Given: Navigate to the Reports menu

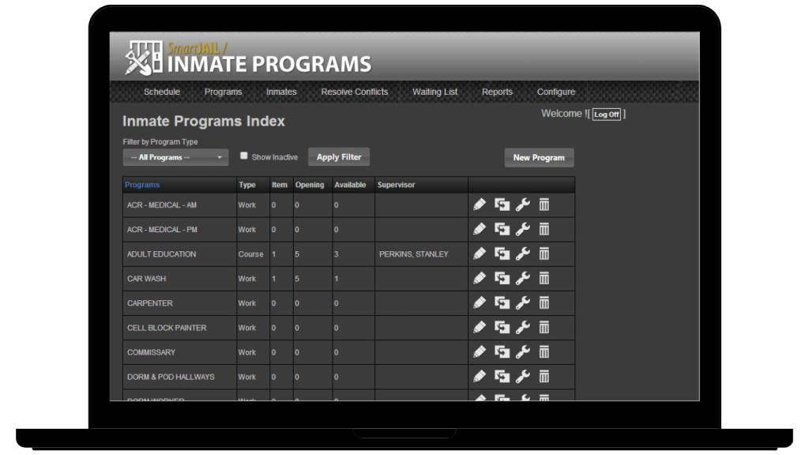Looking at the screenshot, I should pos(497,92).
